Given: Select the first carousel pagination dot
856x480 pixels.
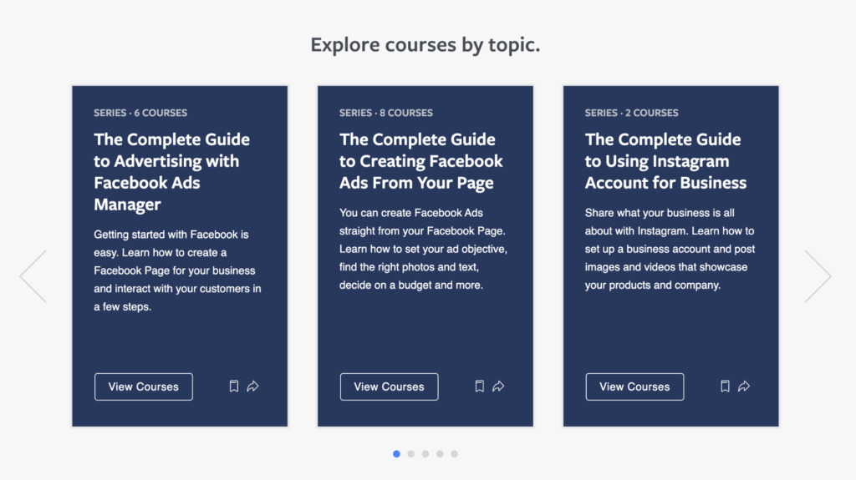Looking at the screenshot, I should [396, 454].
